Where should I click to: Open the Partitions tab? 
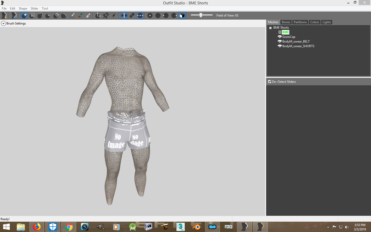point(300,22)
